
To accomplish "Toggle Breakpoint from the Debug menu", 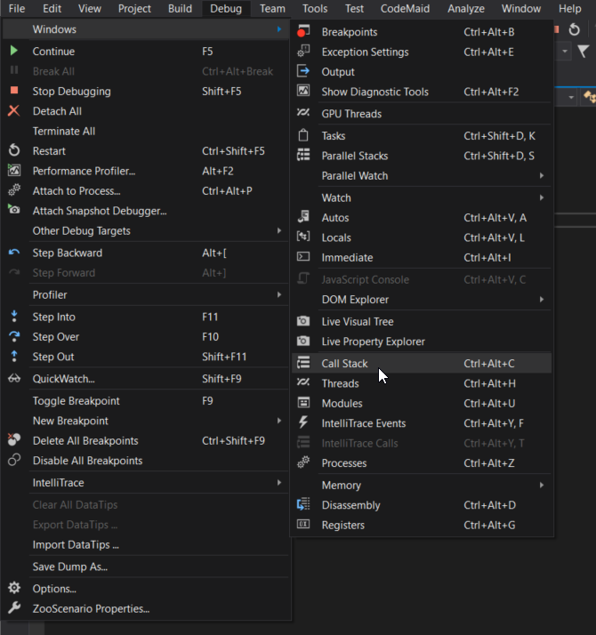I will click(x=76, y=401).
